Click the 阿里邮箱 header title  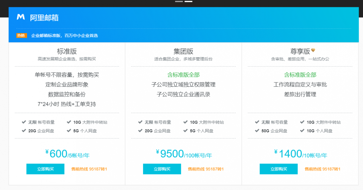44,18
